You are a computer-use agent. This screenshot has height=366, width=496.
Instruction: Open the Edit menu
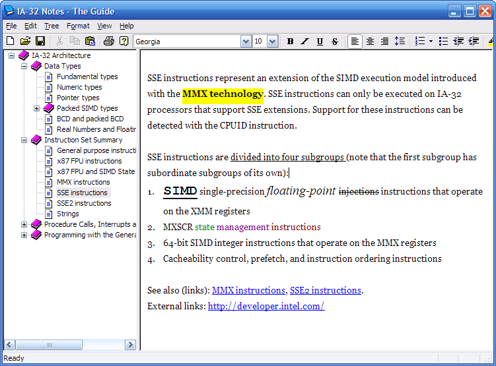click(x=30, y=26)
